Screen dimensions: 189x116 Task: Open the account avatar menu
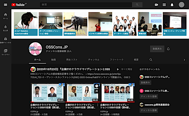(182, 5)
